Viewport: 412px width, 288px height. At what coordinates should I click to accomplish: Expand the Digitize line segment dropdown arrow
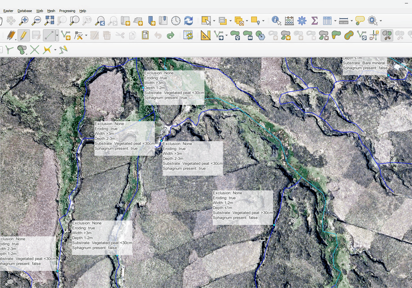[57, 35]
